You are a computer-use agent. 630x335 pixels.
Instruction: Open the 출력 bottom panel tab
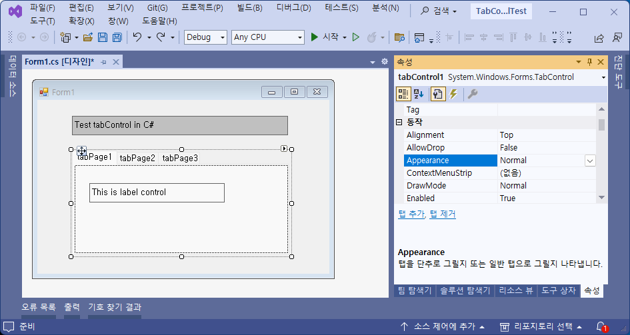pyautogui.click(x=72, y=307)
